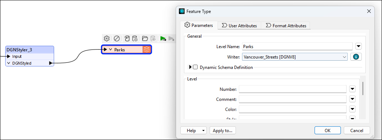Click the orange layers icon on Parks

pos(146,50)
